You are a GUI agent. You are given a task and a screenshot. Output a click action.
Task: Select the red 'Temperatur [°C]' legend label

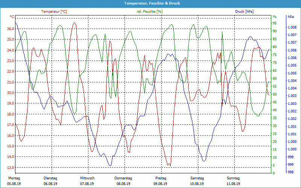click(x=54, y=12)
